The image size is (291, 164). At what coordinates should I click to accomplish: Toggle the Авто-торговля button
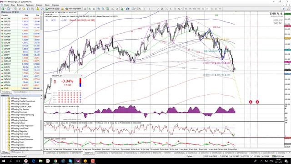[73, 9]
